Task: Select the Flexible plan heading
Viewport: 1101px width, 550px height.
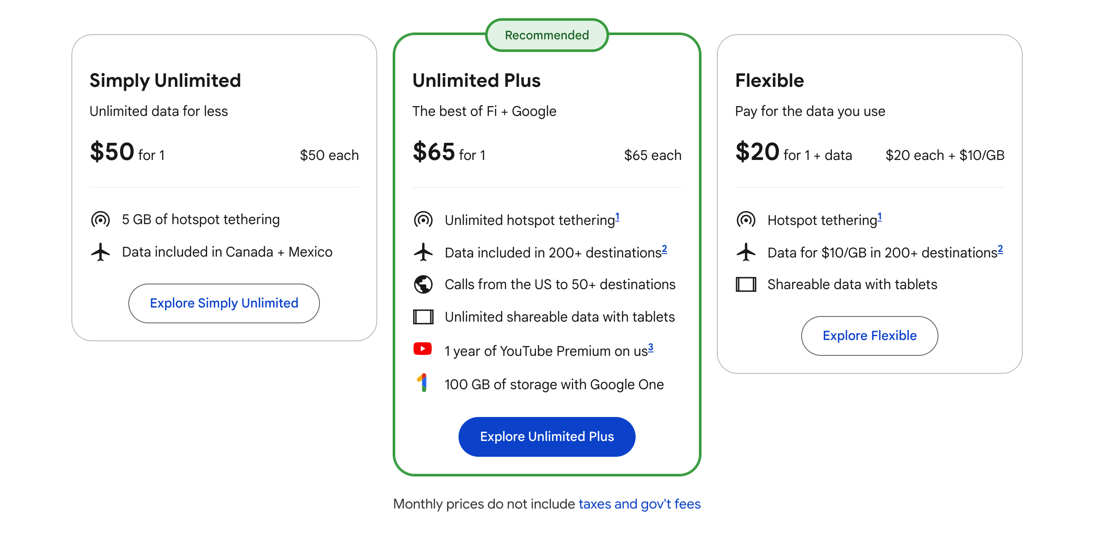Action: tap(769, 80)
